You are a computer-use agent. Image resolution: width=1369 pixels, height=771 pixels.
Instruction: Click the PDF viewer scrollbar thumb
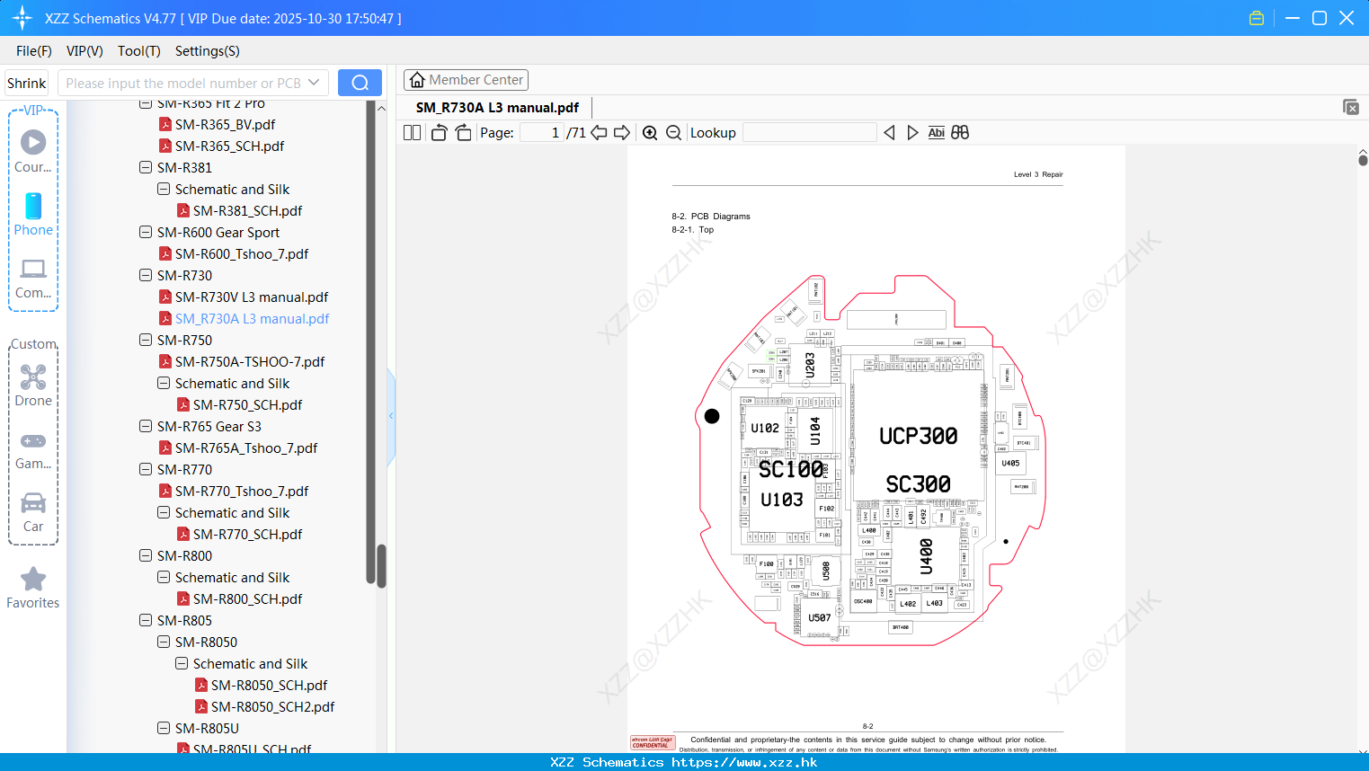pos(1363,160)
